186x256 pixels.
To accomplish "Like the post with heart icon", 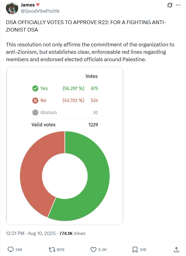I will point(93,250).
